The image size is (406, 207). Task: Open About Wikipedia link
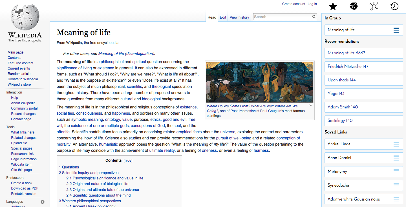(23, 103)
